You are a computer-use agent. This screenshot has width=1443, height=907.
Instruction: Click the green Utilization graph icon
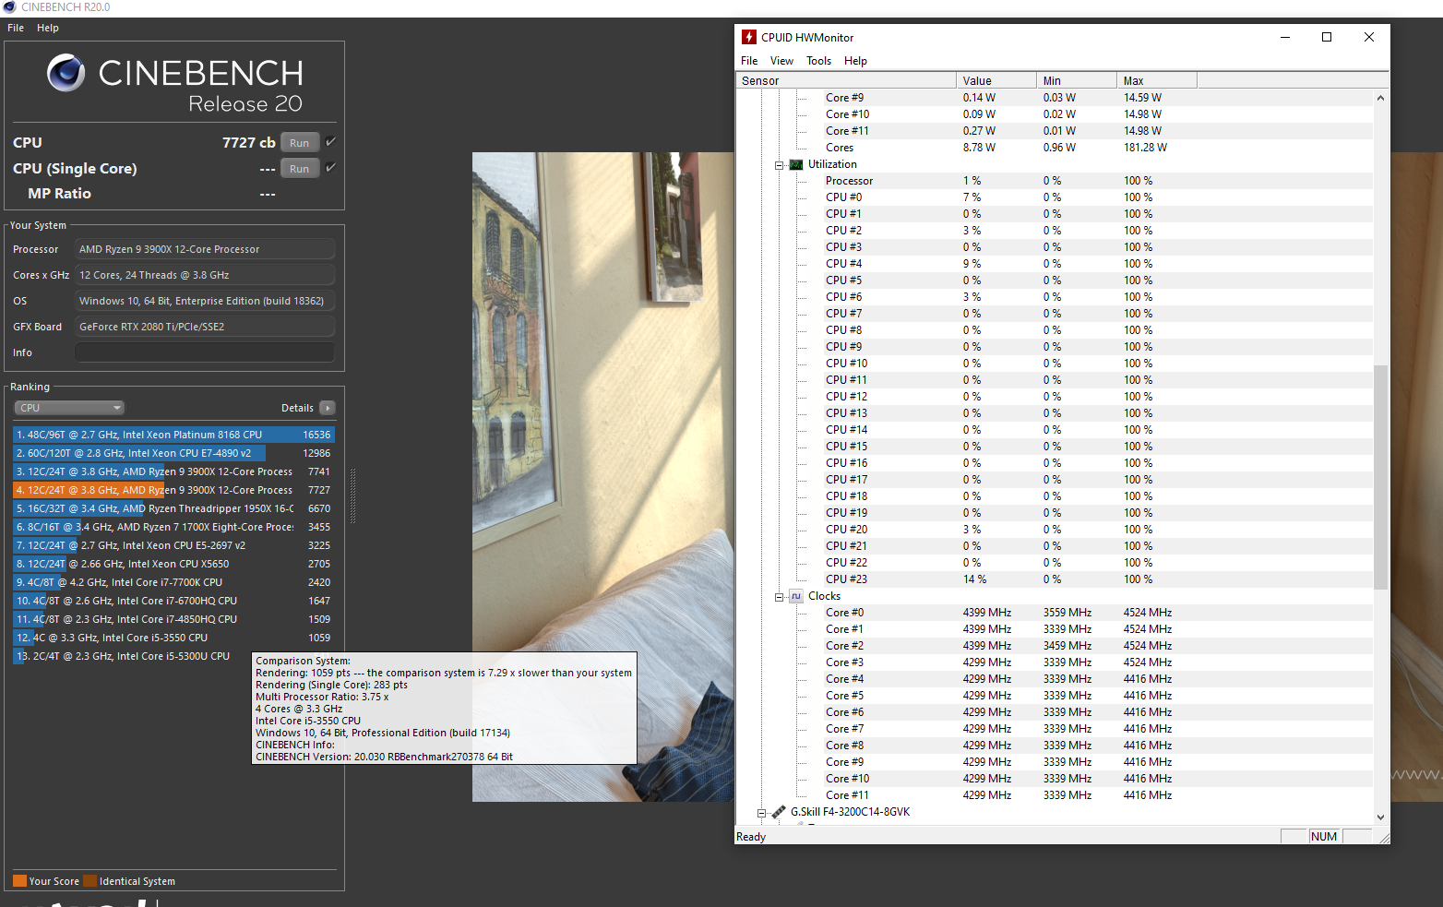click(x=796, y=164)
